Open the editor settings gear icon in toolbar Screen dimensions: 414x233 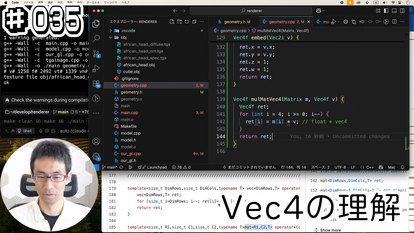[346, 22]
